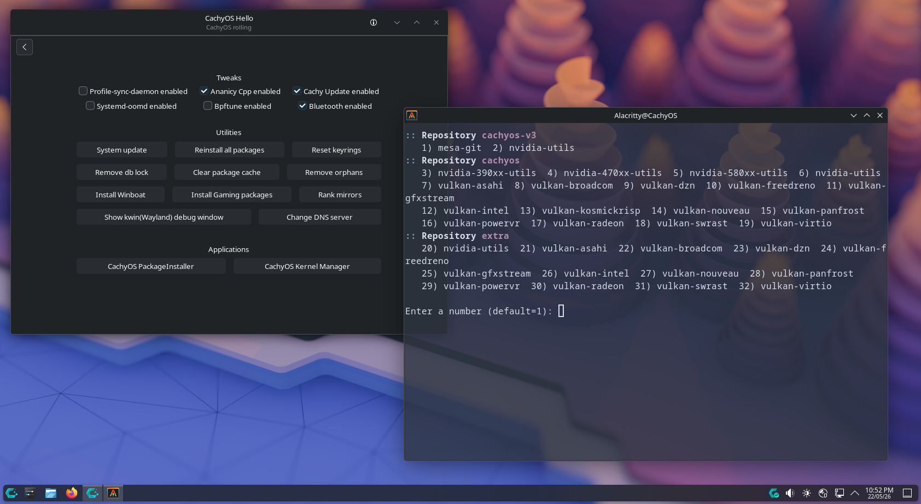Open the network connections tray icon
The width and height of the screenshot is (921, 504).
coord(840,493)
